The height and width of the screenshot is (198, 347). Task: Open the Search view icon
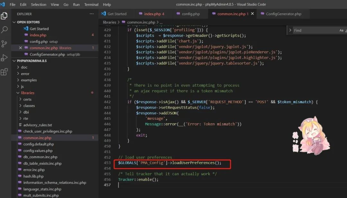pos(4,30)
